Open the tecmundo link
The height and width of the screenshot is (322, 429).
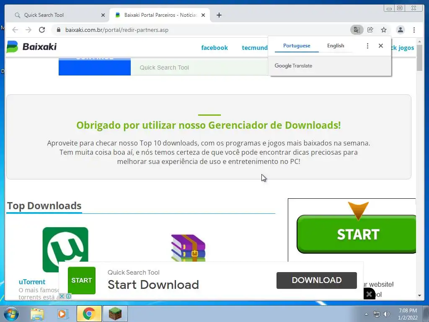255,48
